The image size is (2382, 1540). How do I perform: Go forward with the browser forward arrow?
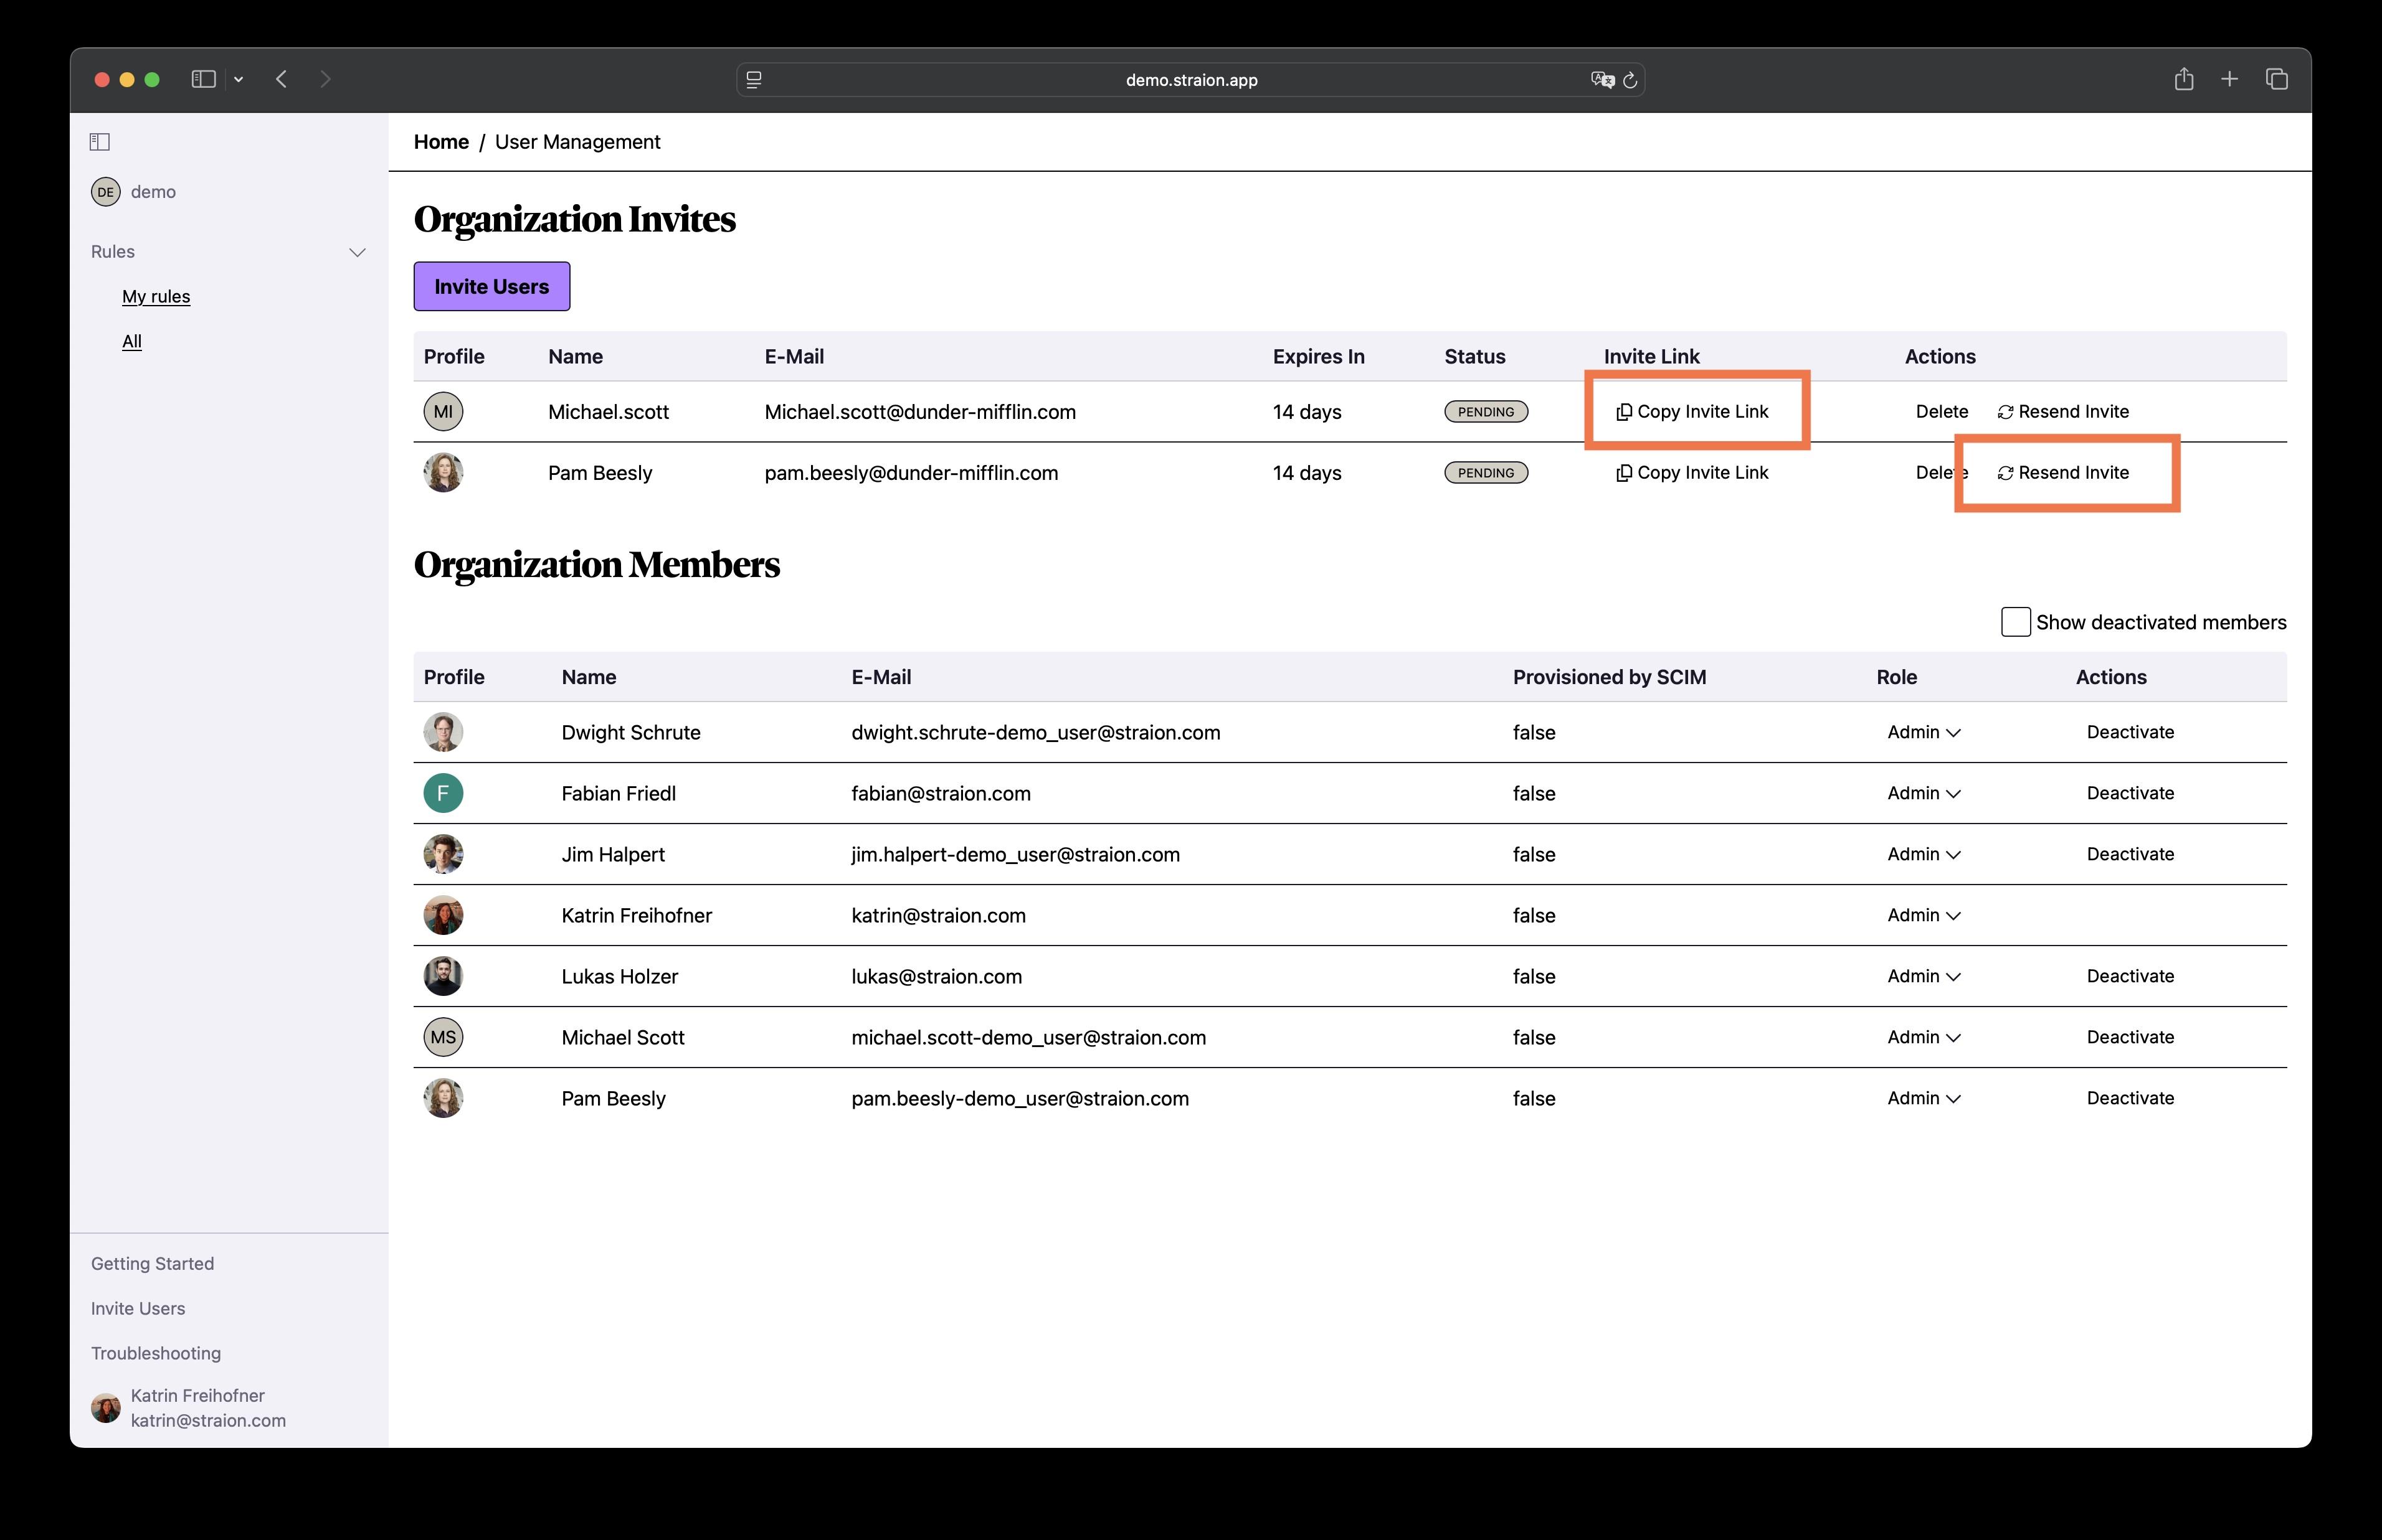click(x=325, y=79)
